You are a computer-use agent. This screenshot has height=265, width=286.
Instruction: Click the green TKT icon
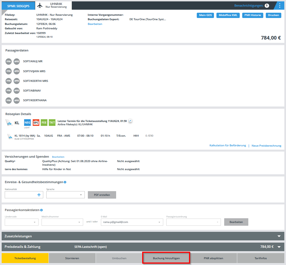point(52,123)
